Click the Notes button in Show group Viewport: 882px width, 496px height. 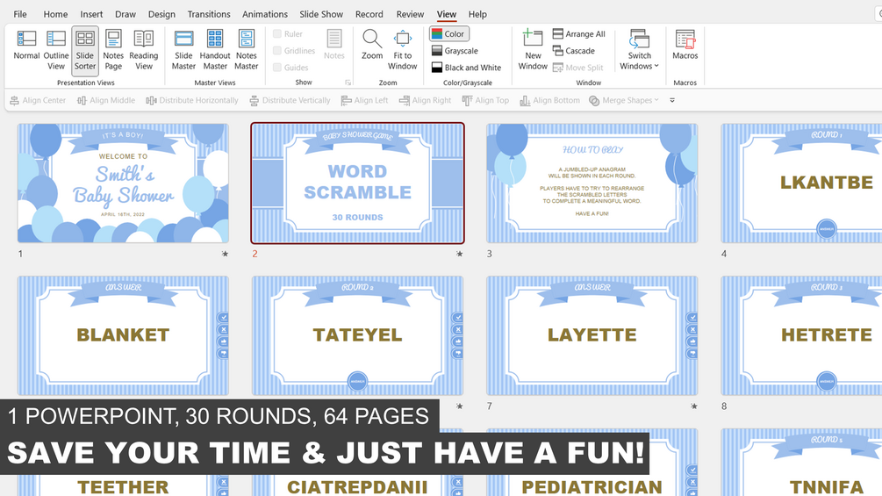[x=334, y=45]
